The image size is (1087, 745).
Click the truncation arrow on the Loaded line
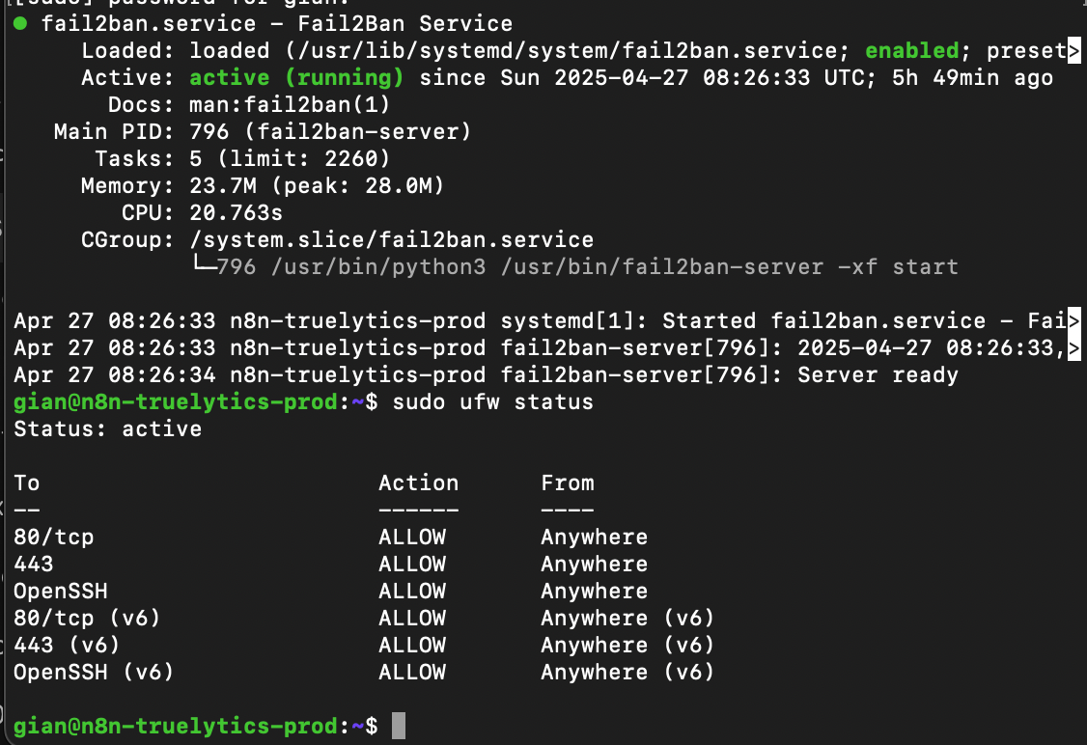coord(1073,50)
